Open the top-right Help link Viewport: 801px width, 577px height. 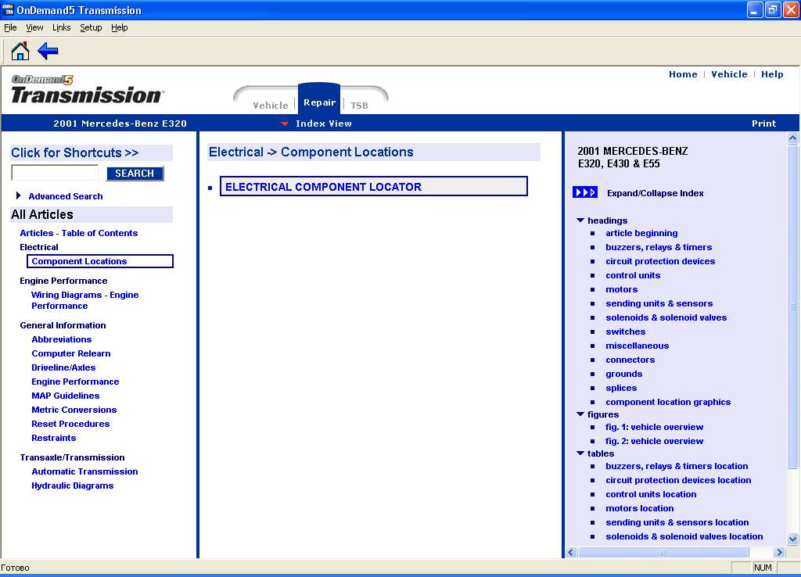pyautogui.click(x=772, y=74)
